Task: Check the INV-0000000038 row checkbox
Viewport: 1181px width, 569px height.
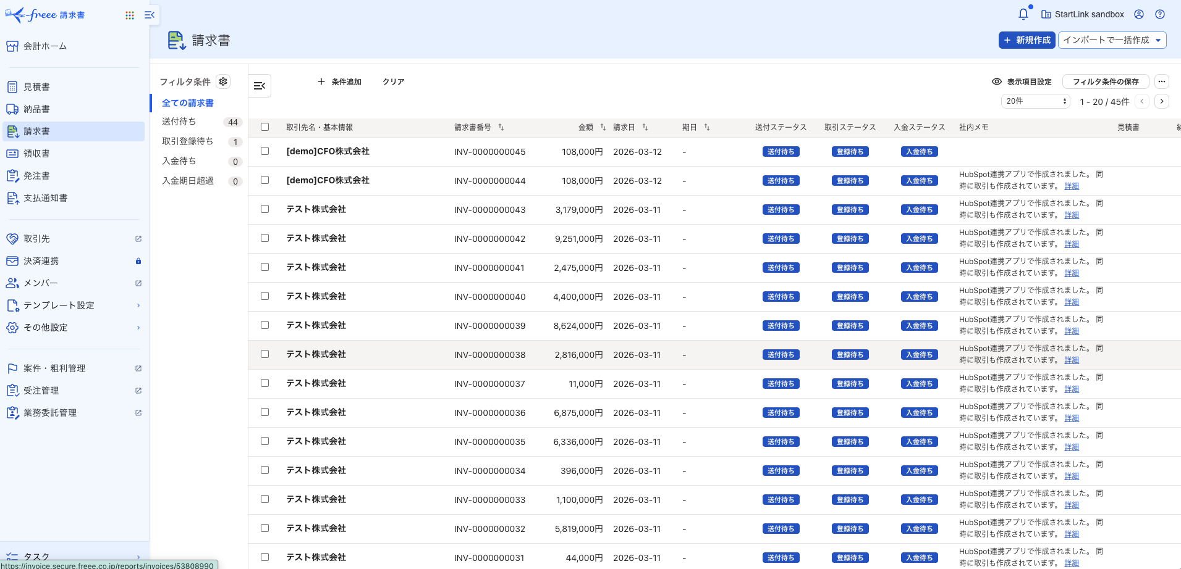Action: tap(265, 354)
